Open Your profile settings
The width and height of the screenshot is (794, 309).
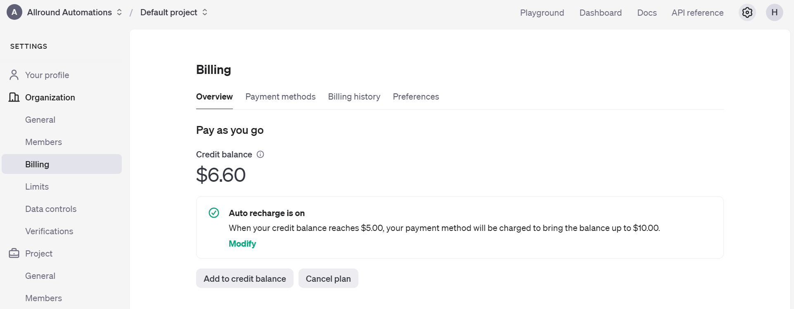[47, 75]
